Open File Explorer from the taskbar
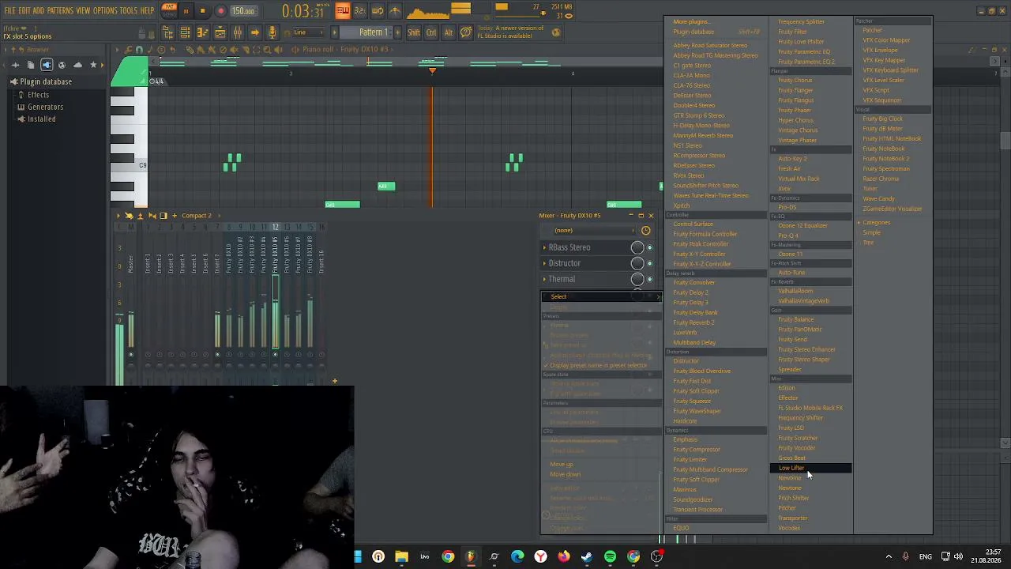Viewport: 1011px width, 569px height. pos(401,556)
